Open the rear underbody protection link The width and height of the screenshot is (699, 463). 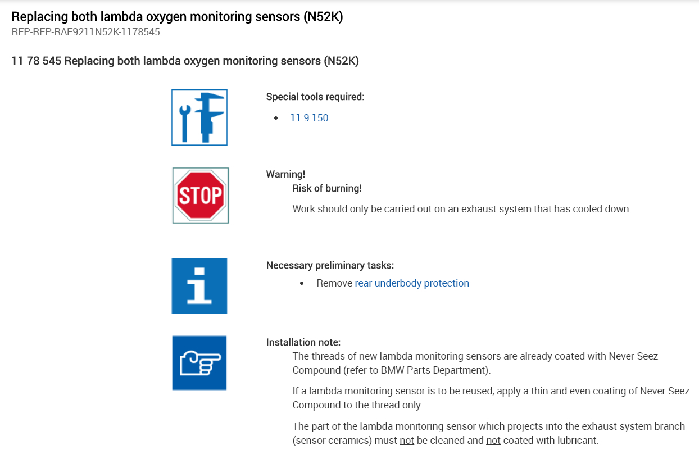412,283
